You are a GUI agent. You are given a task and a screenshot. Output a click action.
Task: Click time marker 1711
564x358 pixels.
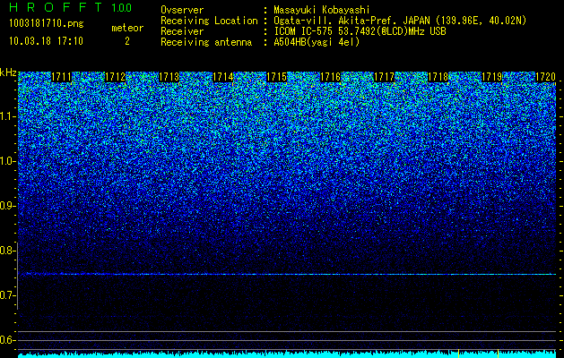[62, 77]
